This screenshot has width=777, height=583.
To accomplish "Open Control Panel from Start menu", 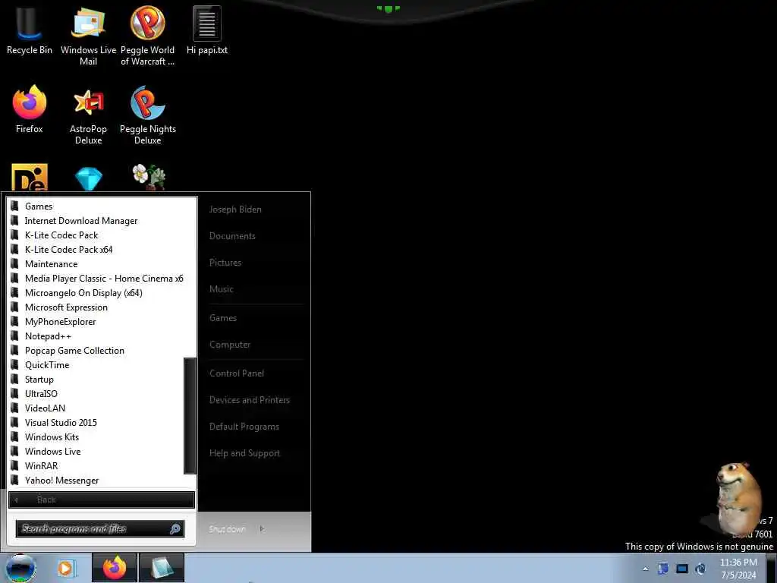I will tap(237, 373).
